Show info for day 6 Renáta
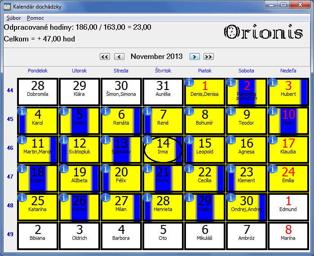Viewport: 314px width, 256px height. click(x=106, y=111)
